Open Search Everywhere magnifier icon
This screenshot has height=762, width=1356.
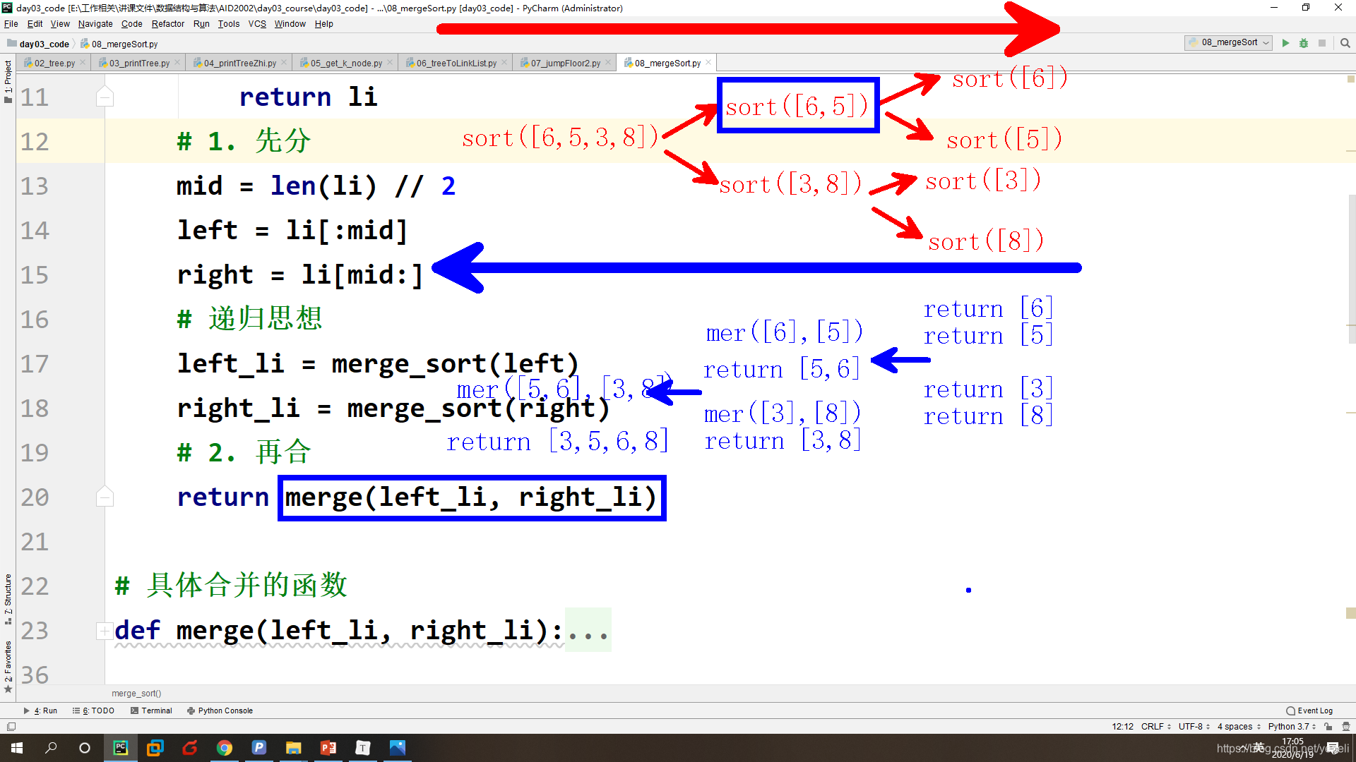1345,43
